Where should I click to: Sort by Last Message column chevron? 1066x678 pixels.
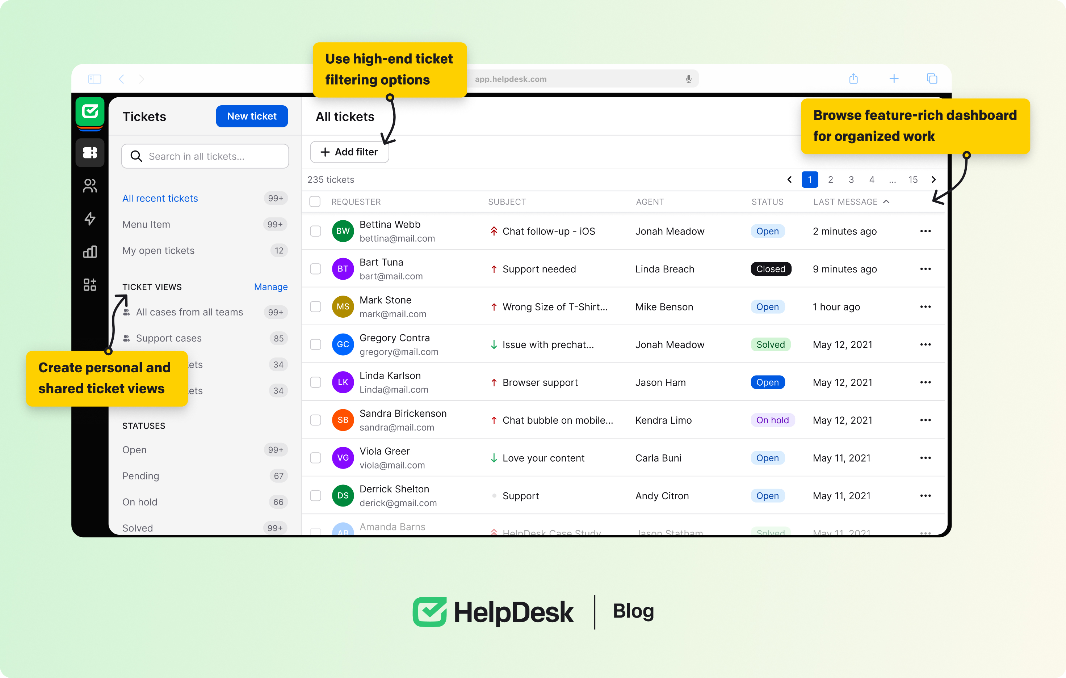886,202
